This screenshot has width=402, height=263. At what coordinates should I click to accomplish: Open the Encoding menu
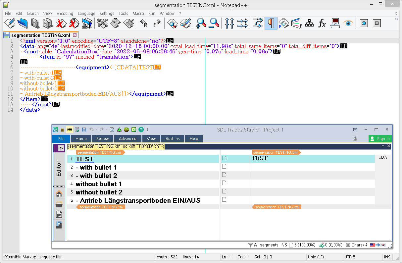(65, 14)
